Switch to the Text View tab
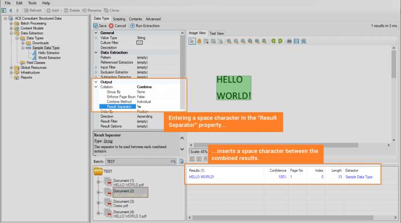This screenshot has height=223, width=401. (x=217, y=33)
